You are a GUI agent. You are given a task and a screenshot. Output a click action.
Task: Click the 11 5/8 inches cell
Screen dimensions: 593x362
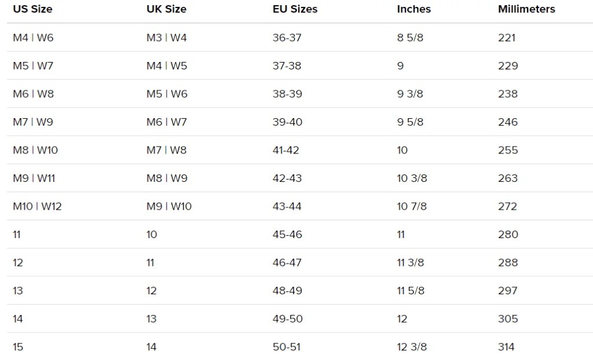411,291
